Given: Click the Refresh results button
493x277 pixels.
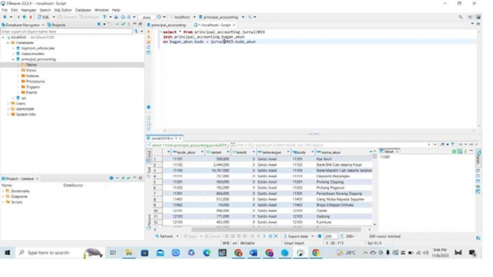Looking at the screenshot, I should click(x=164, y=236).
